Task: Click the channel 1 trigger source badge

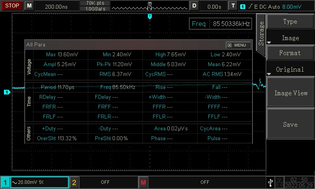Action: pos(243,7)
